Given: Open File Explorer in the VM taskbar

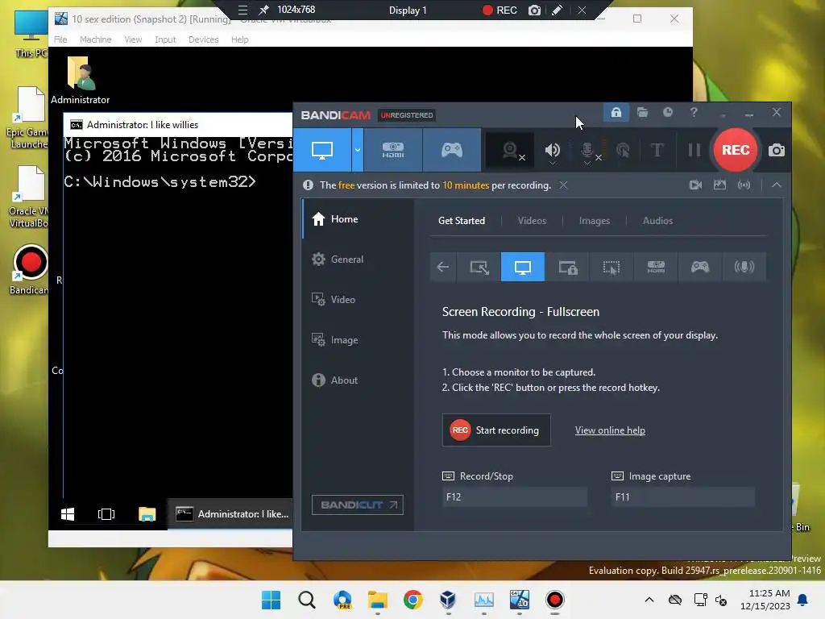Looking at the screenshot, I should (147, 513).
